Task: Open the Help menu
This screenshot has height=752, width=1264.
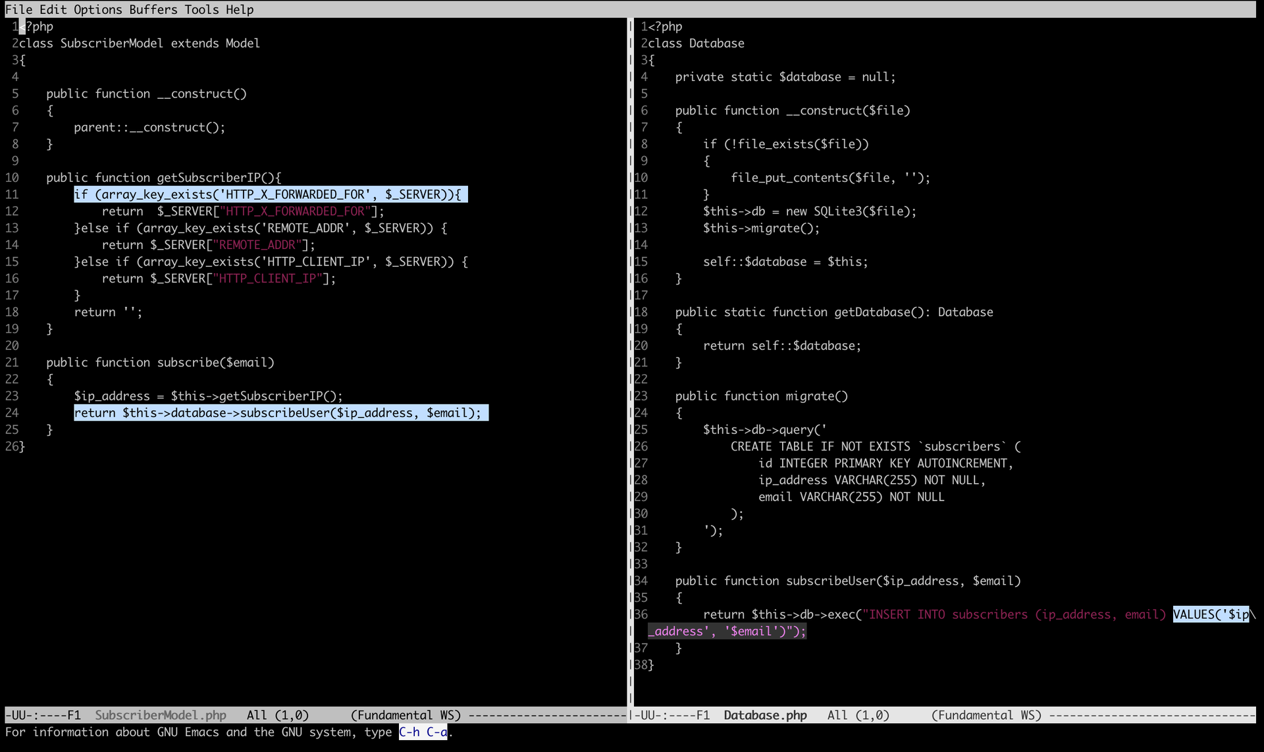Action: 240,9
